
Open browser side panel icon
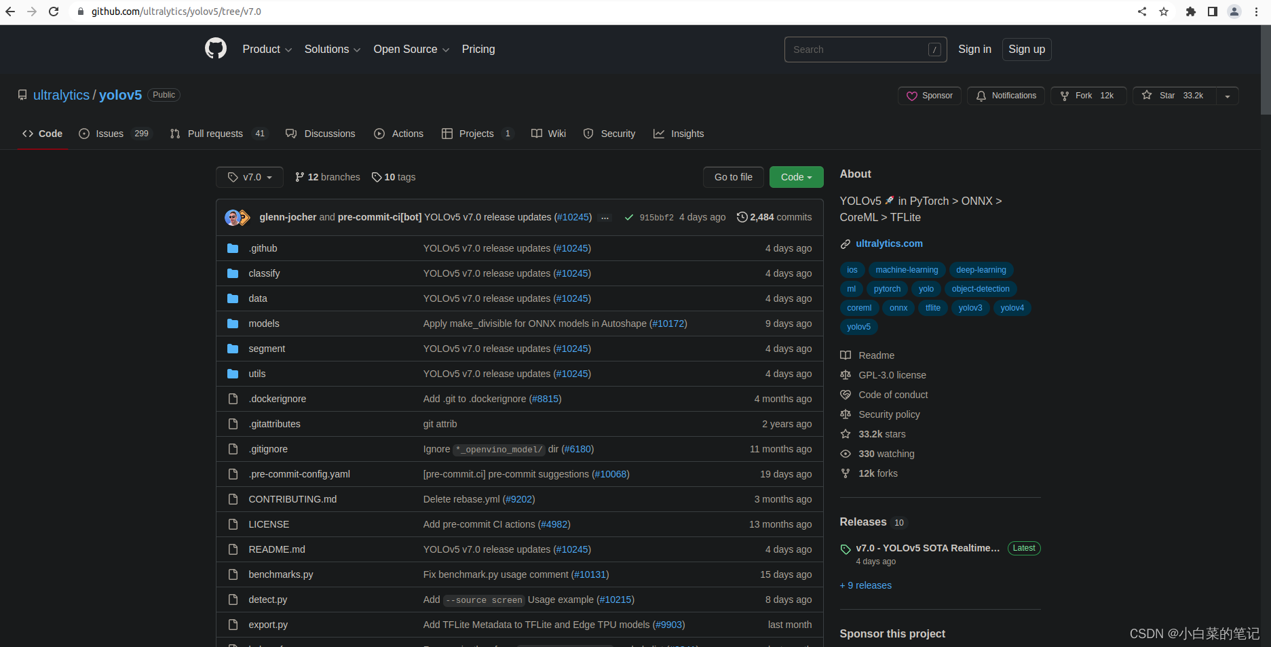coord(1212,12)
